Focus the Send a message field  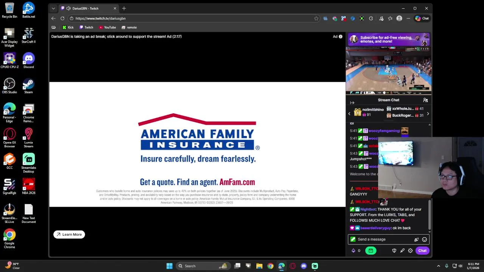click(x=388, y=239)
